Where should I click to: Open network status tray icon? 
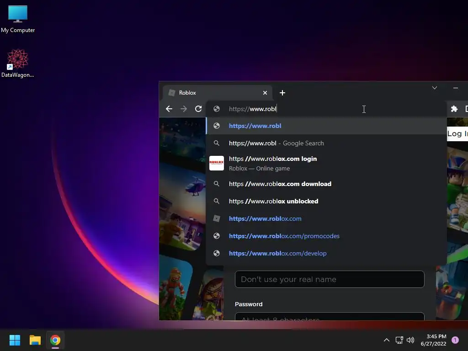coord(399,340)
